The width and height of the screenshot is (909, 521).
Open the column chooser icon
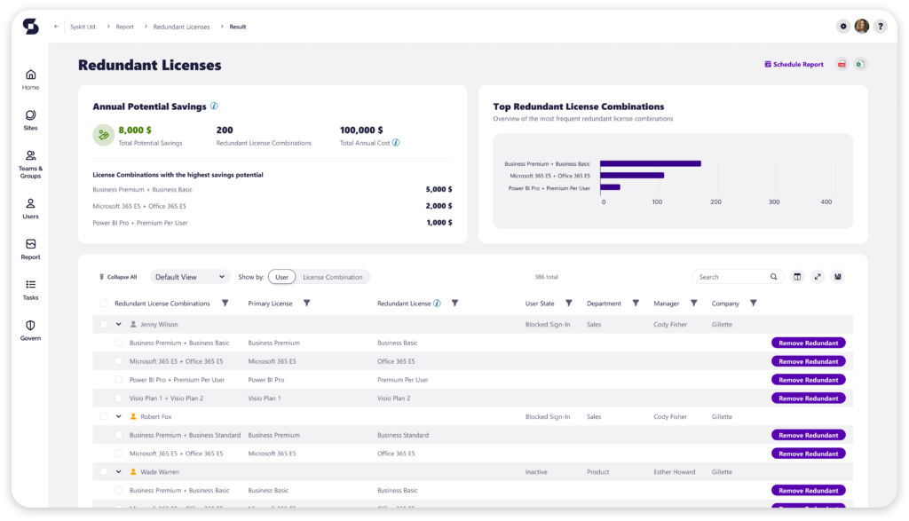pyautogui.click(x=797, y=277)
